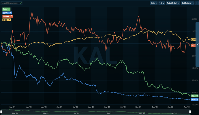Open the Auto (1 day) interval menu
The height and width of the screenshot is (115, 199).
click(173, 3)
